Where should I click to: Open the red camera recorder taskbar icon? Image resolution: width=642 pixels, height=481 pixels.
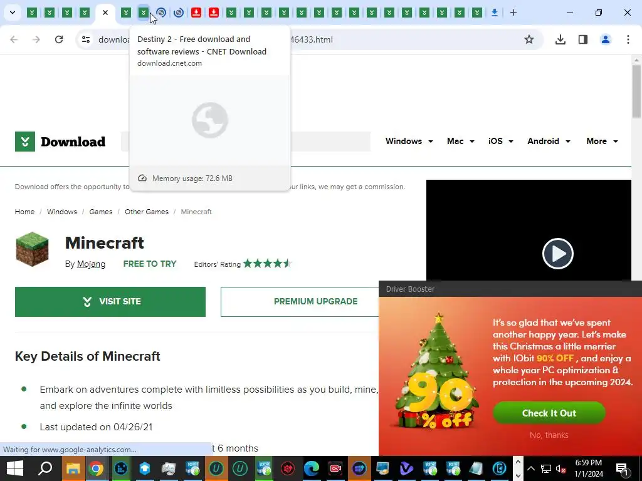click(x=335, y=468)
